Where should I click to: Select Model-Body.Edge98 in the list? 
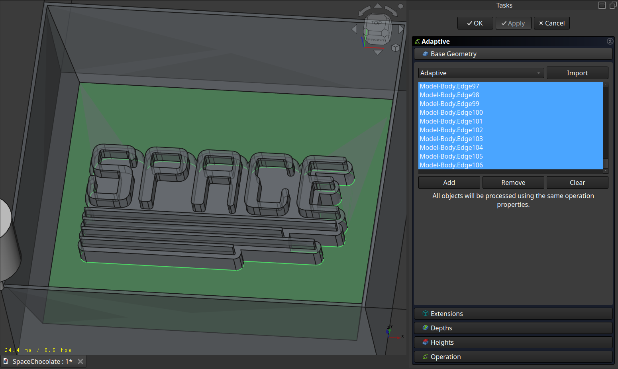(x=510, y=95)
